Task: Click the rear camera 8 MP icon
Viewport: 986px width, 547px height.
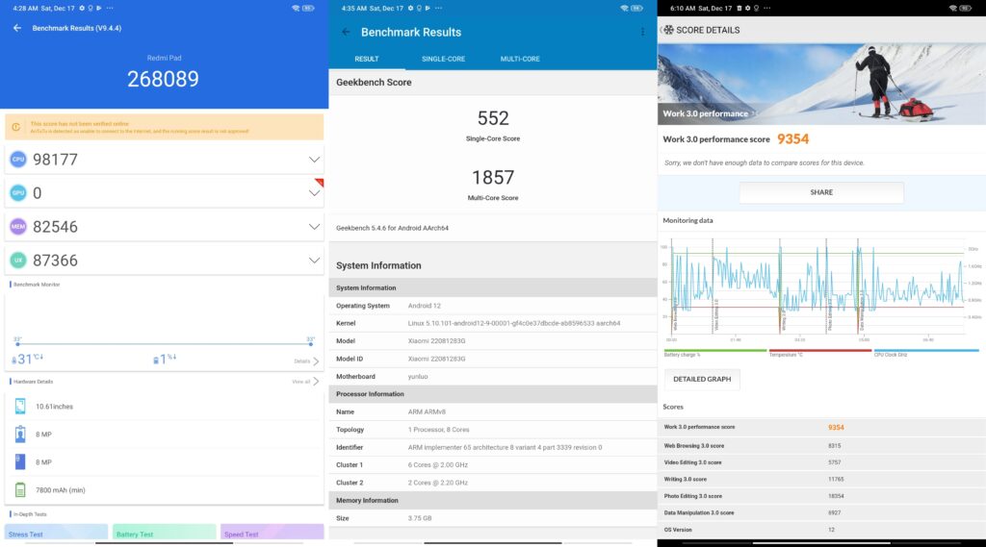Action: (20, 462)
